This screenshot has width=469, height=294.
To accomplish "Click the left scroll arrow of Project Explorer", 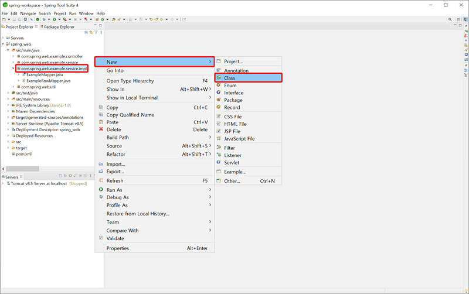I will tap(4, 169).
